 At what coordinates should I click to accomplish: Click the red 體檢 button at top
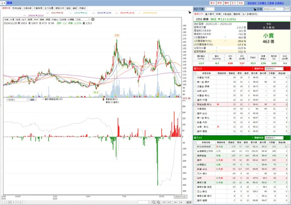coord(227,3)
